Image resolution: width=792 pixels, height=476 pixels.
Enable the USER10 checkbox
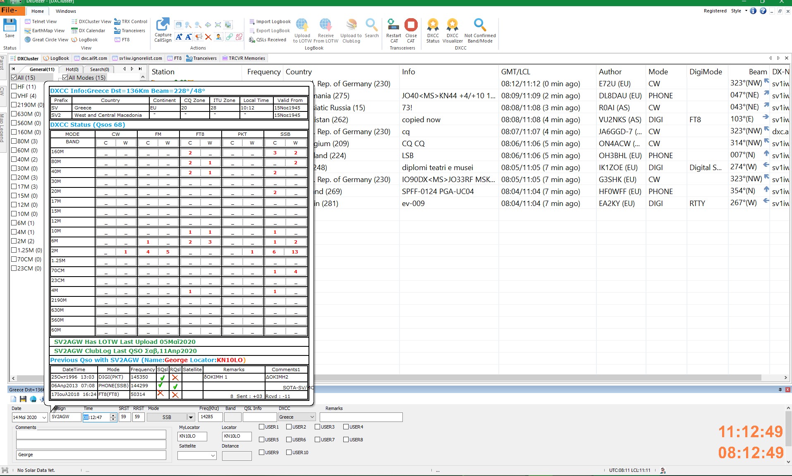click(289, 452)
